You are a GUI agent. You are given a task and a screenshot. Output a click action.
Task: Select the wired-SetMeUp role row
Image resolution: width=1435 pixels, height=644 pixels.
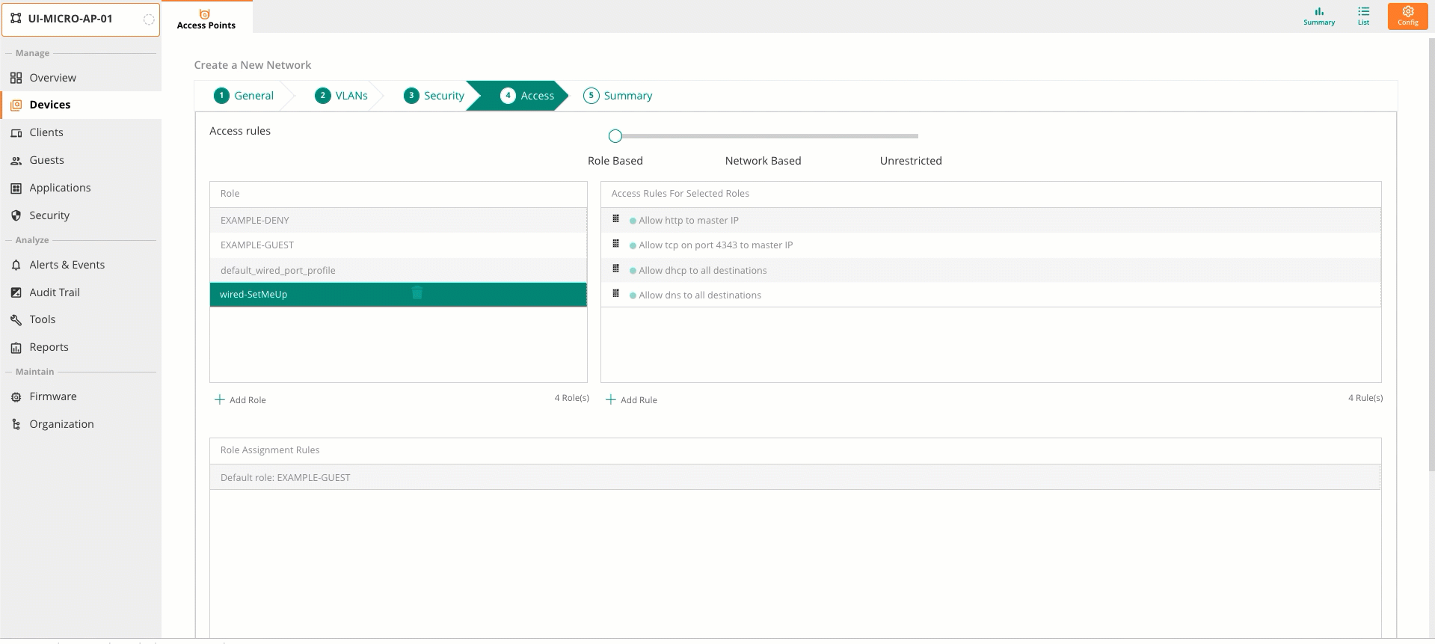pos(399,295)
